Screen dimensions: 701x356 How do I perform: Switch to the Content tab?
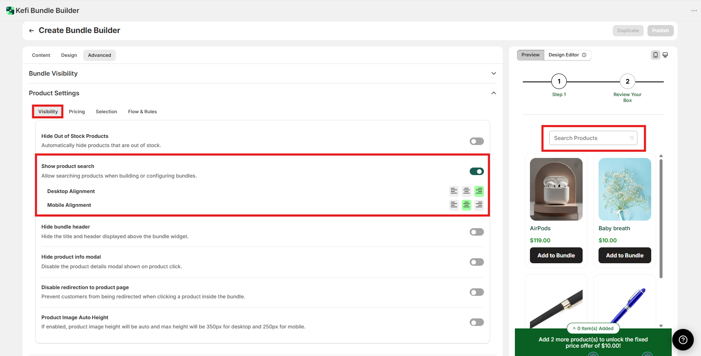coord(41,55)
